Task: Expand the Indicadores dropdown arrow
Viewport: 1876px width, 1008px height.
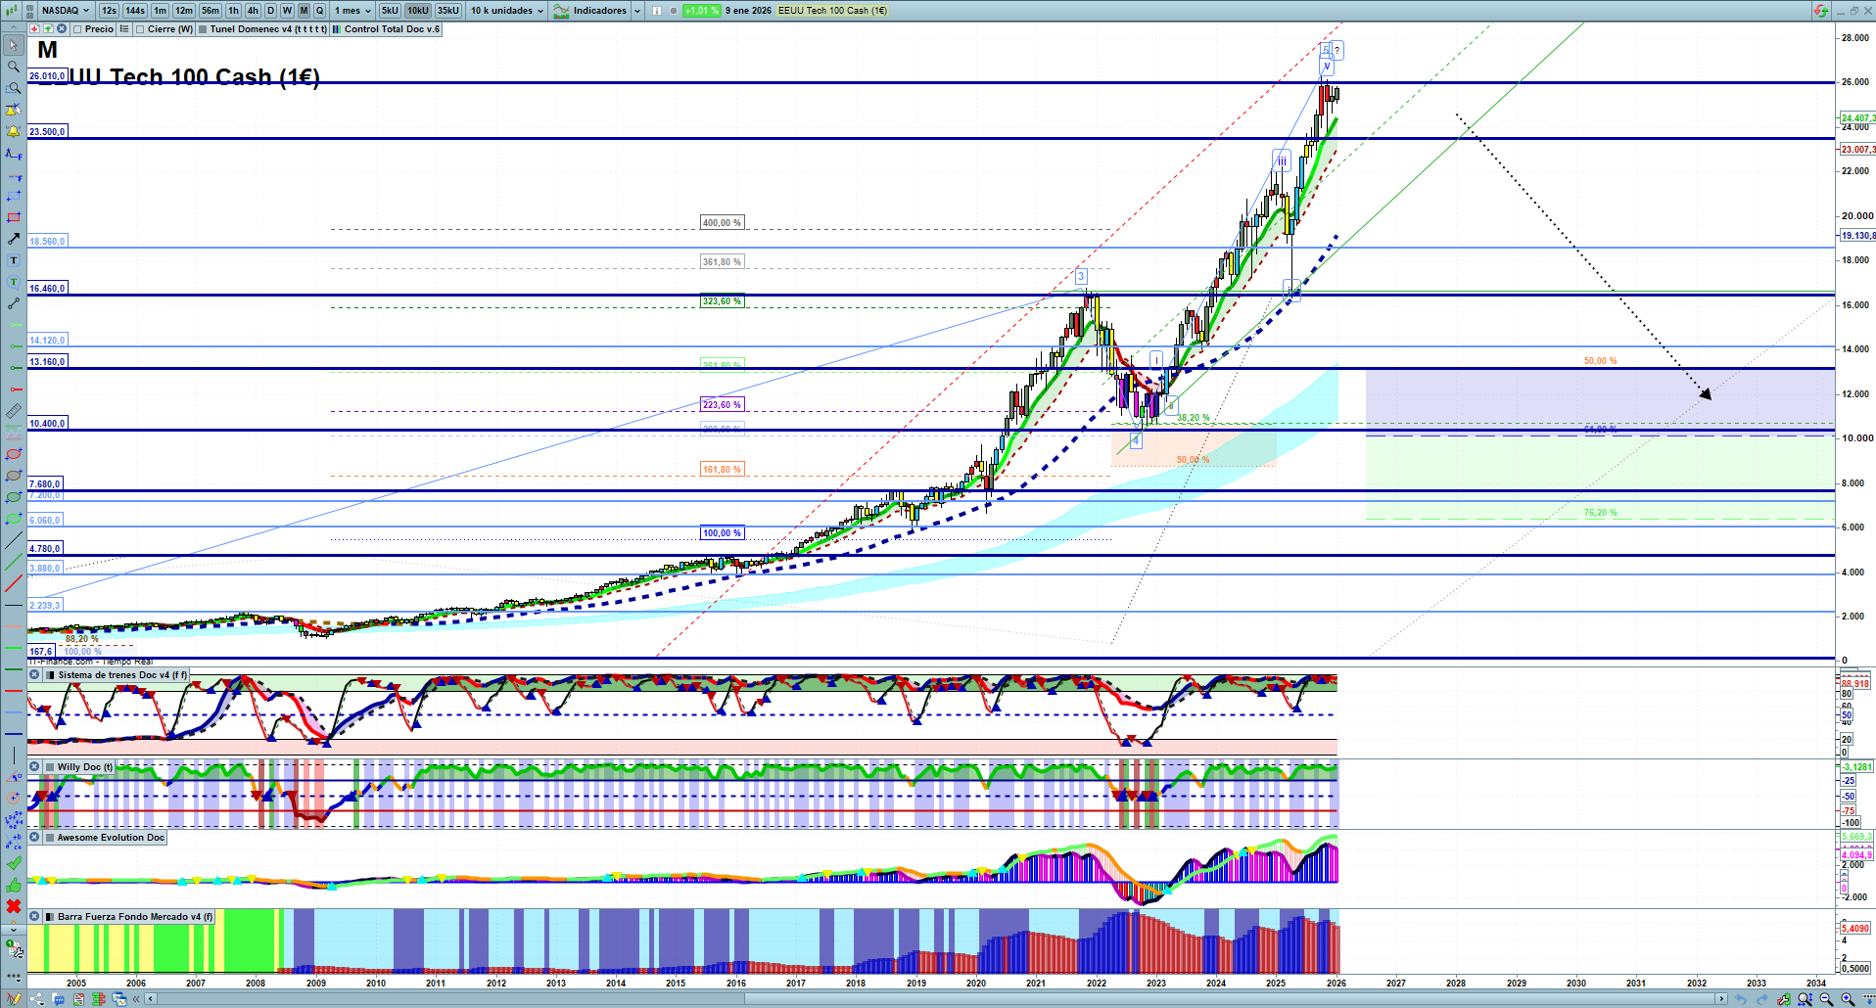Action: pos(637,11)
